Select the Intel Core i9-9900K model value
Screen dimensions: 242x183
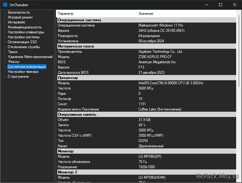click(x=171, y=83)
